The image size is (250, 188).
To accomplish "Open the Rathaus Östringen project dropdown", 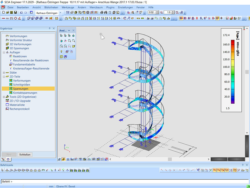I will [60, 13].
